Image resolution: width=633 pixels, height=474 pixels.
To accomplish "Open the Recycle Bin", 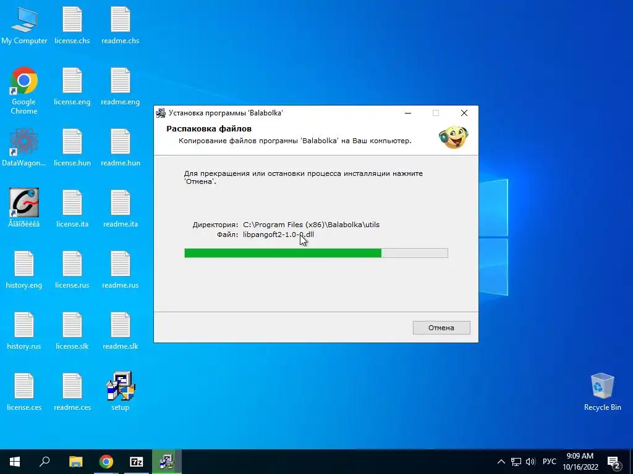I will [602, 392].
